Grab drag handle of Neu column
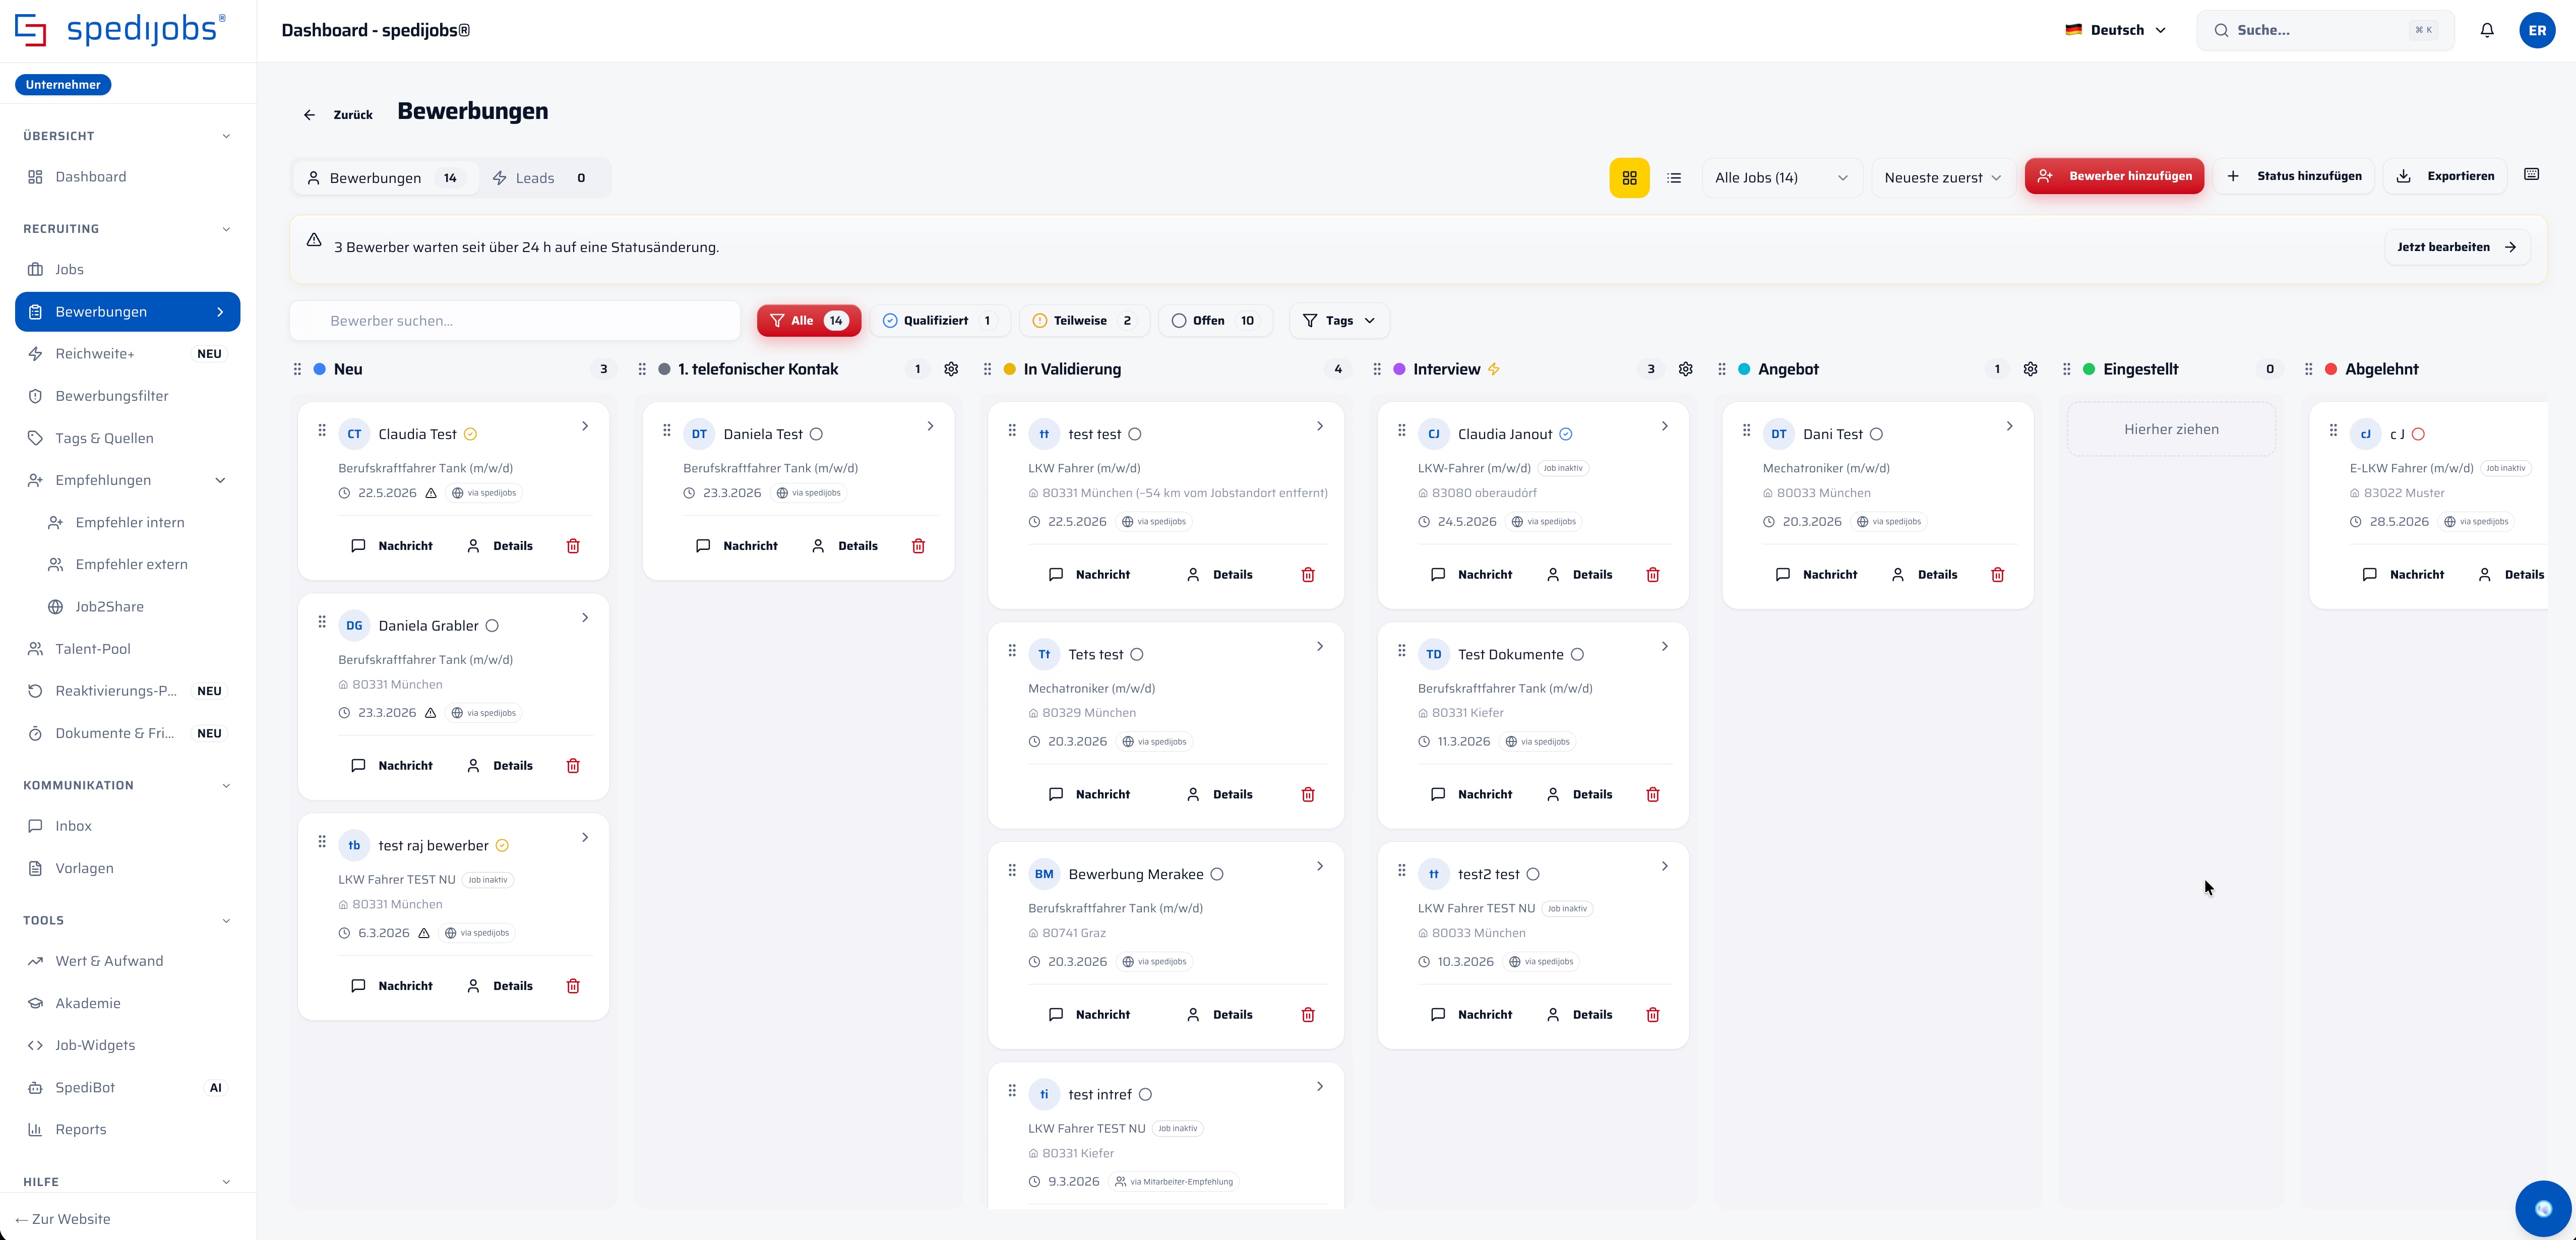2576x1240 pixels. [297, 369]
